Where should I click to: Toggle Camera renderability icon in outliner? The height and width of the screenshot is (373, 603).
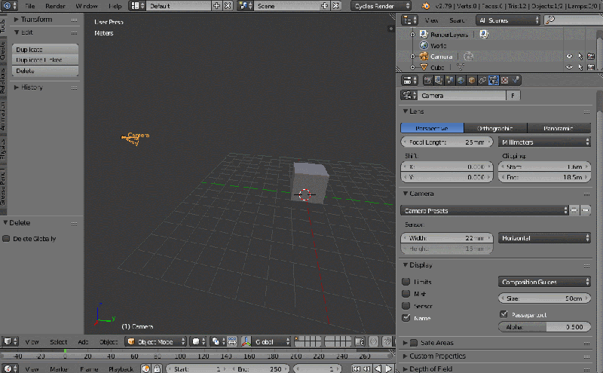pos(591,57)
